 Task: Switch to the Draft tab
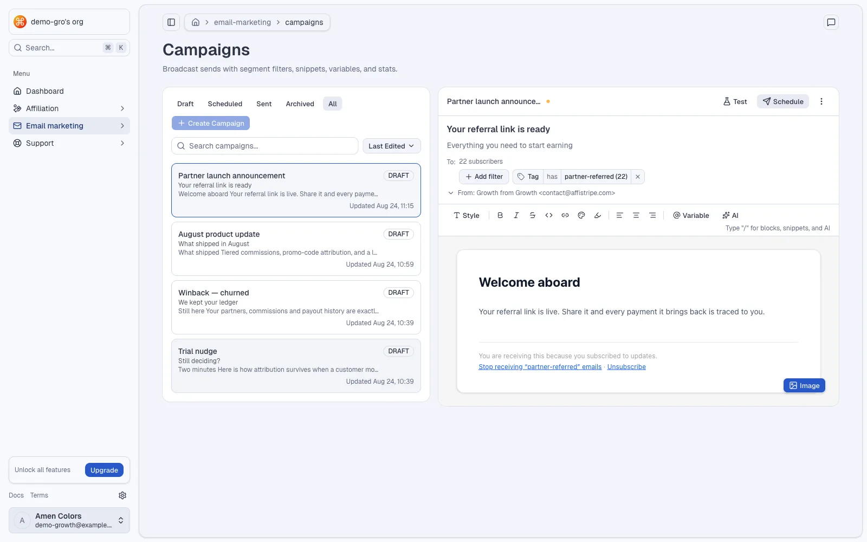click(x=185, y=104)
